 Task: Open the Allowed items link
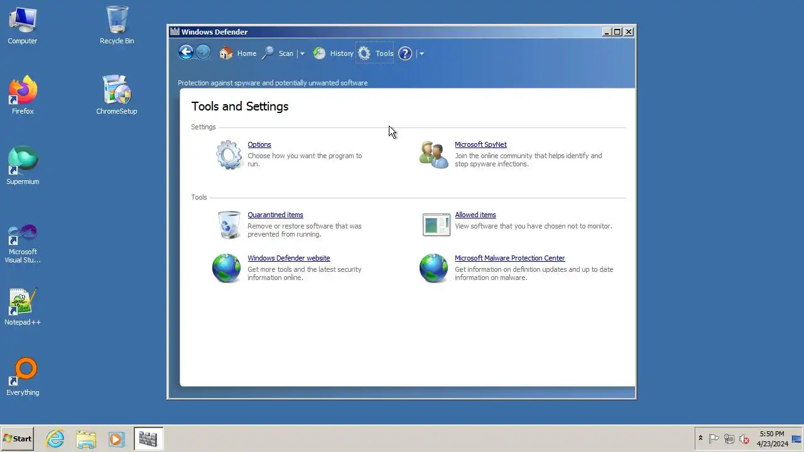pos(475,215)
